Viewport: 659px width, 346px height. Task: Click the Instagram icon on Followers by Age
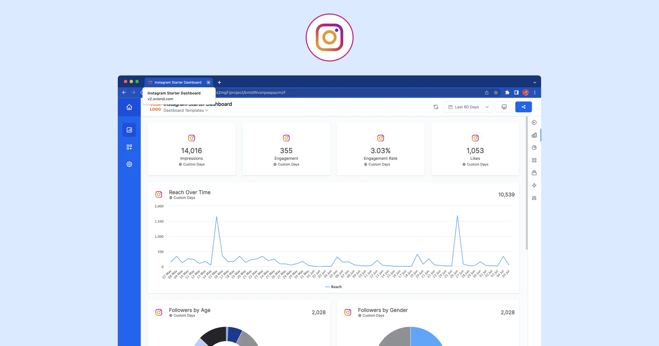pos(159,312)
